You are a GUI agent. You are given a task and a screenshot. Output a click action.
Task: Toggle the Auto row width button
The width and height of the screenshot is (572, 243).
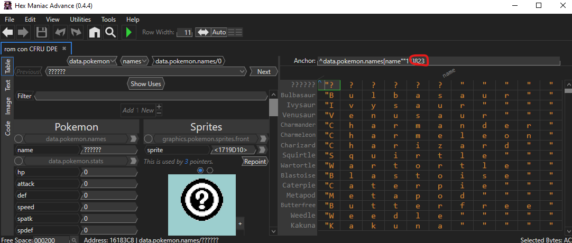click(x=219, y=32)
